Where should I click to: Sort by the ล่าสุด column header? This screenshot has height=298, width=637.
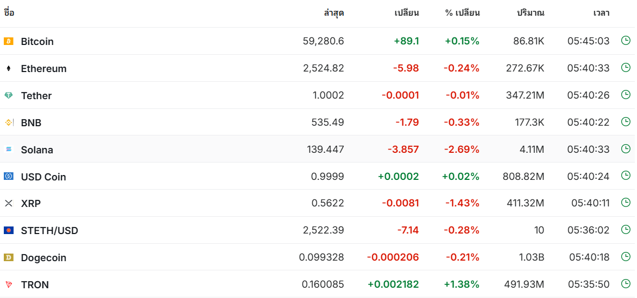coord(333,13)
